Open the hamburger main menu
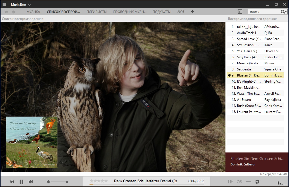Image resolution: width=289 pixels, height=187 pixels. coord(4,4)
